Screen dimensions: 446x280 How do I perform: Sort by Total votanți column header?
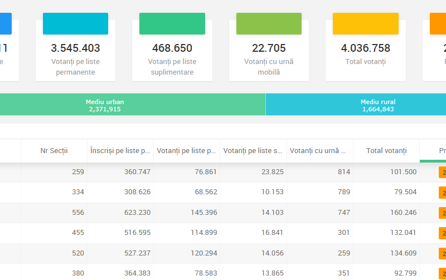386,151
